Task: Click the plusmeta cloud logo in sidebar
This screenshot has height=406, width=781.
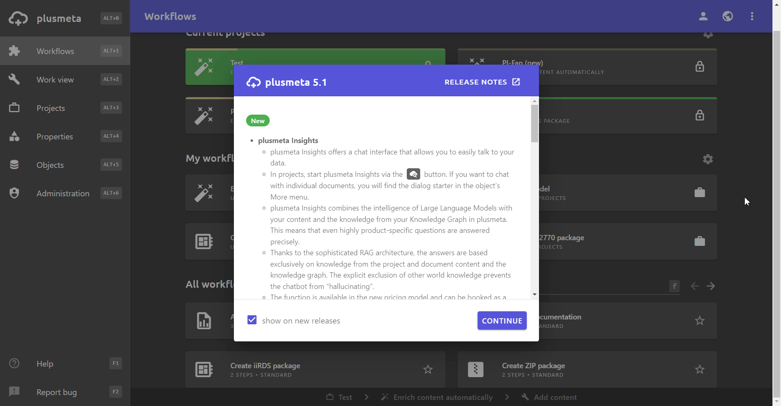Action: (18, 18)
